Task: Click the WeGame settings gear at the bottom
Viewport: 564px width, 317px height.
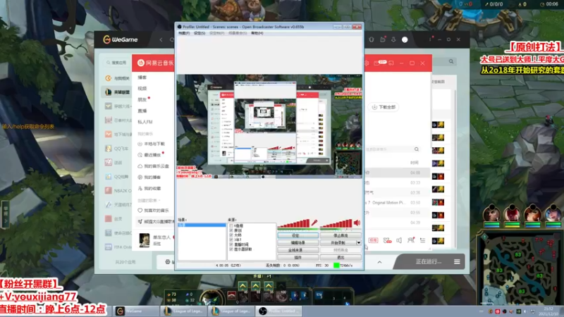Action: 168,262
